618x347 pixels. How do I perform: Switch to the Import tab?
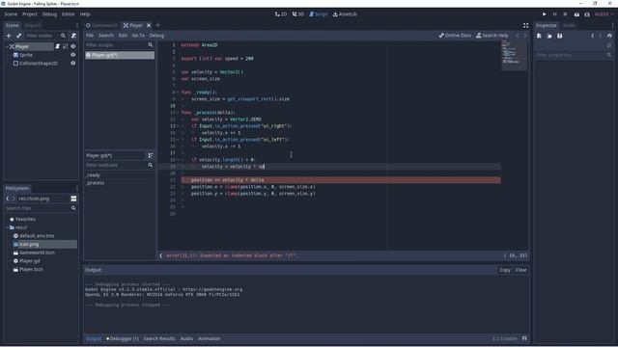point(32,25)
